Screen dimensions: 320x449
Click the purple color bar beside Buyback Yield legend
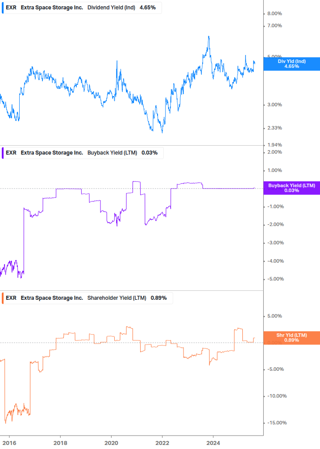point(3,153)
